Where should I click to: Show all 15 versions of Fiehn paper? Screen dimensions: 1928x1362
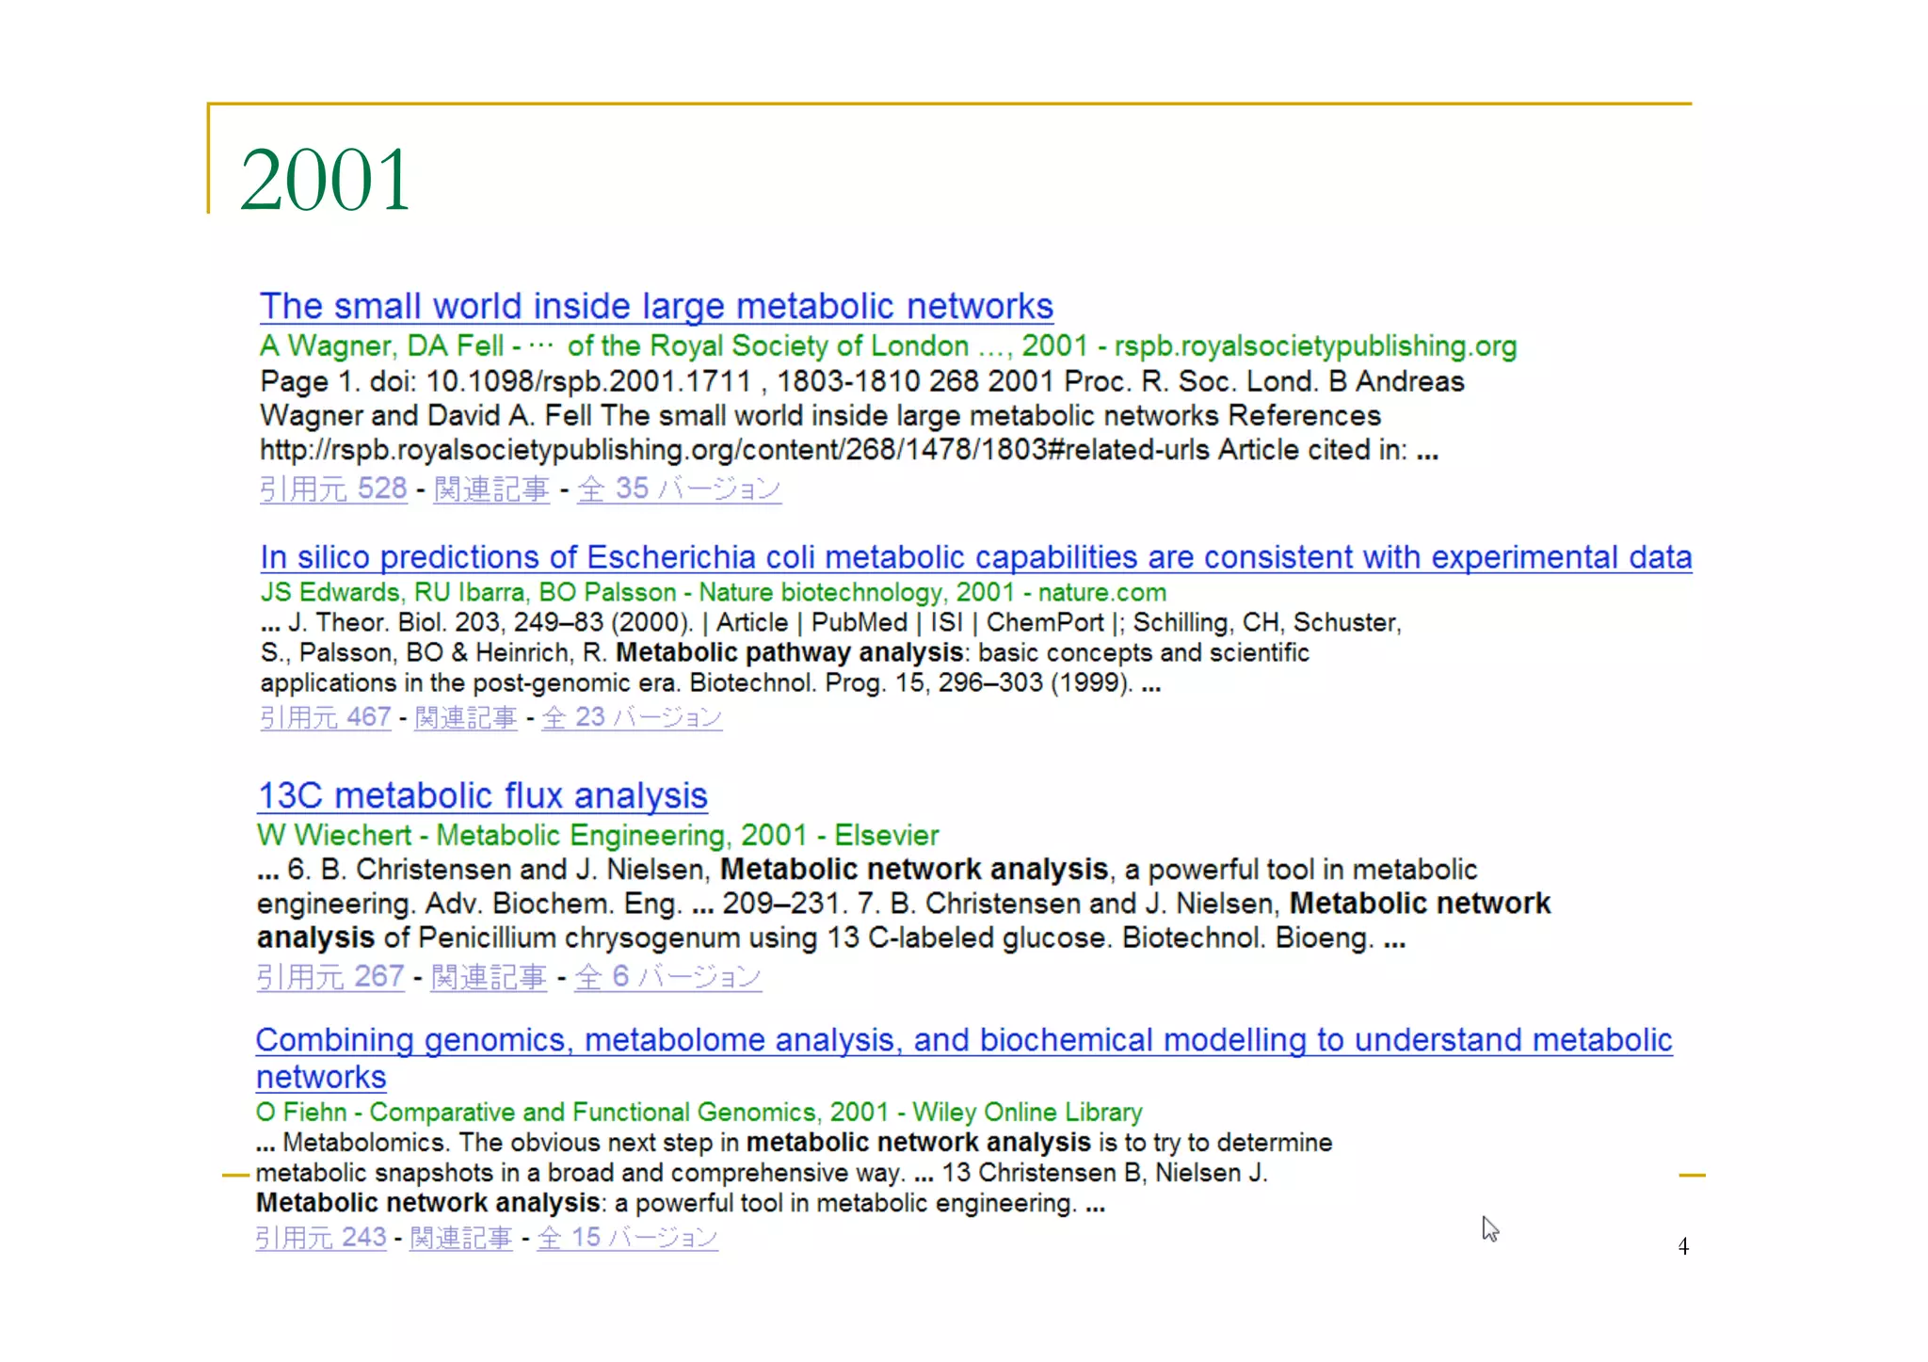click(627, 1238)
